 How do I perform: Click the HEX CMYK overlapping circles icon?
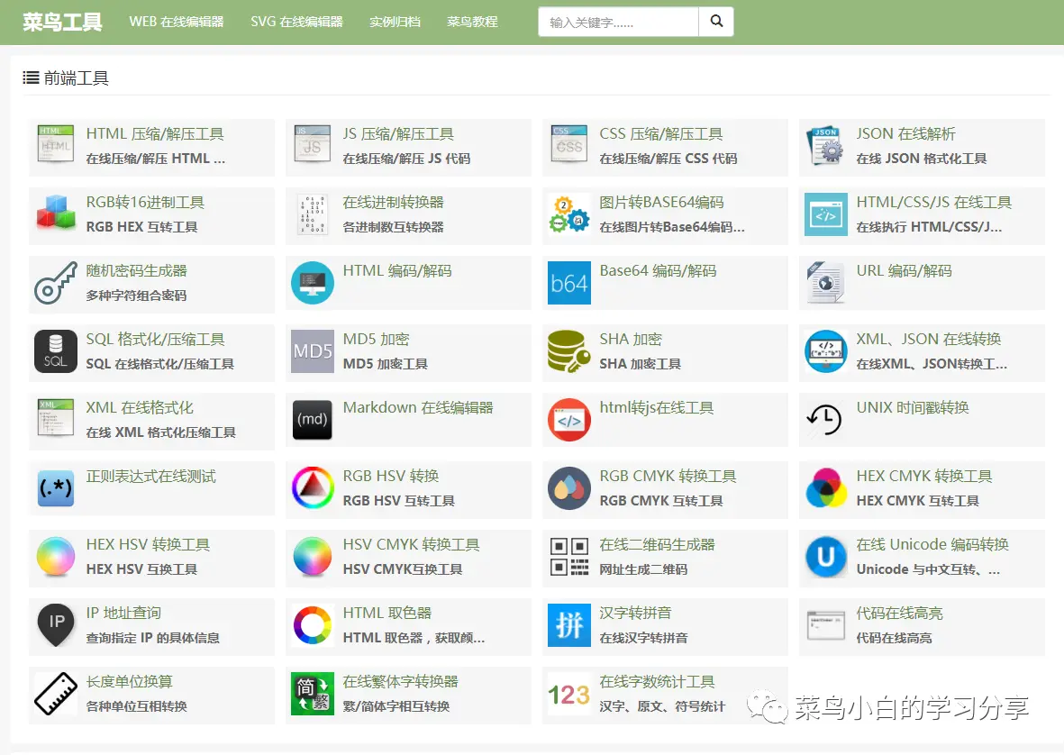coord(825,488)
